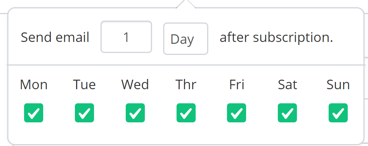Click the Mon day label
368x146 pixels.
(34, 85)
